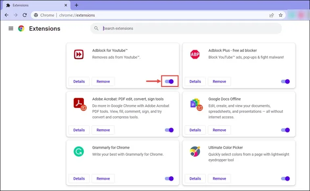310x191 pixels.
Task: Disable Adblock for Youtube toggle
Action: pos(169,81)
